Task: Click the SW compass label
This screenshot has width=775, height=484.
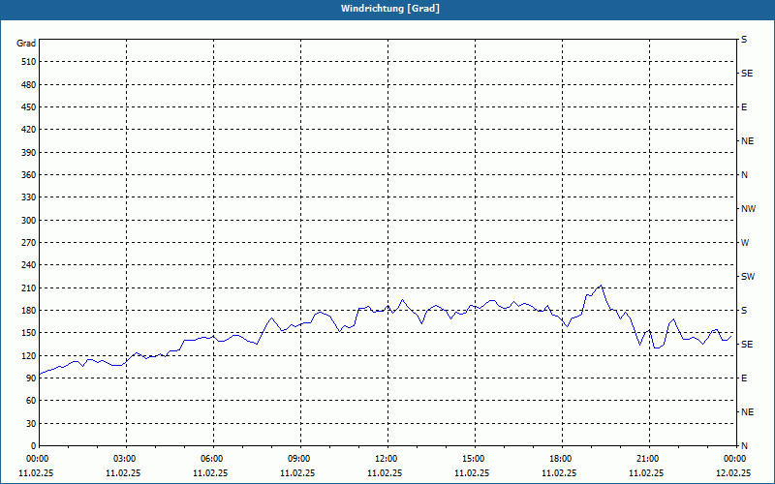Action: click(748, 277)
